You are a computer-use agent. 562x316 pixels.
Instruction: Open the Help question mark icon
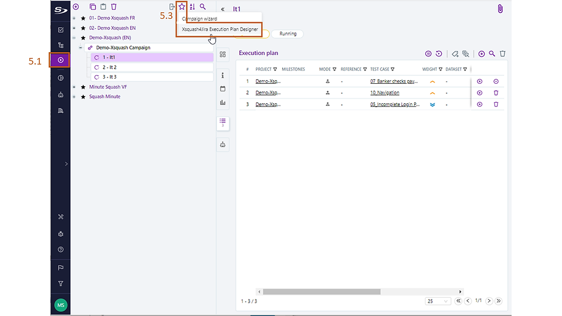pos(60,249)
